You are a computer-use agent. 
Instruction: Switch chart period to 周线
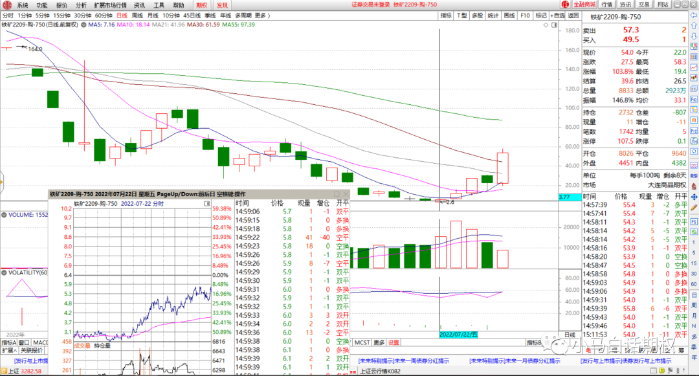click(x=137, y=15)
